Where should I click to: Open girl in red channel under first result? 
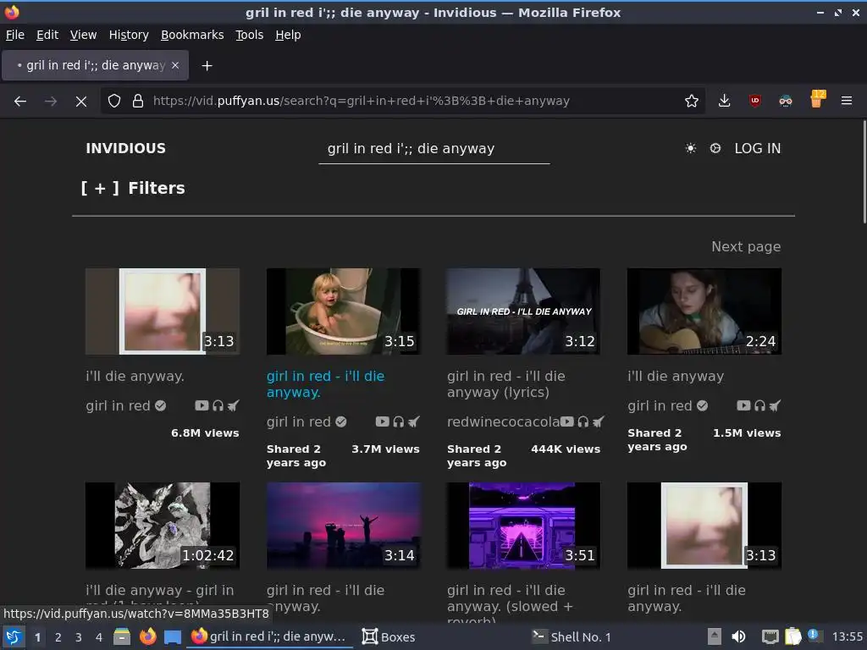(125, 405)
